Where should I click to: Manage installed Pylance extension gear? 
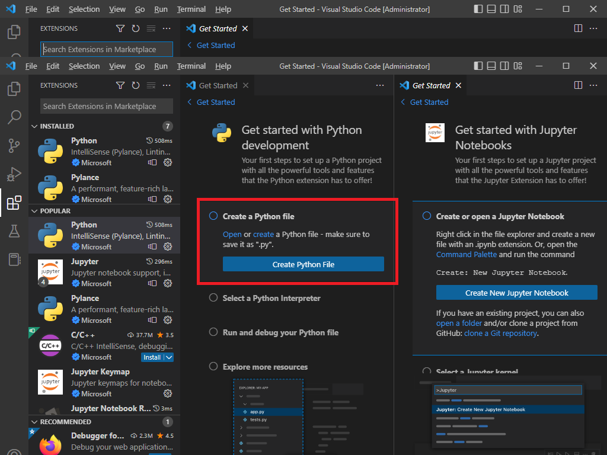[168, 199]
